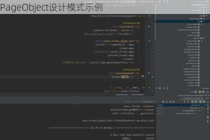210x140 pixels.
Task: Show intention actions via yellow lightbulb
Action: coord(143,76)
